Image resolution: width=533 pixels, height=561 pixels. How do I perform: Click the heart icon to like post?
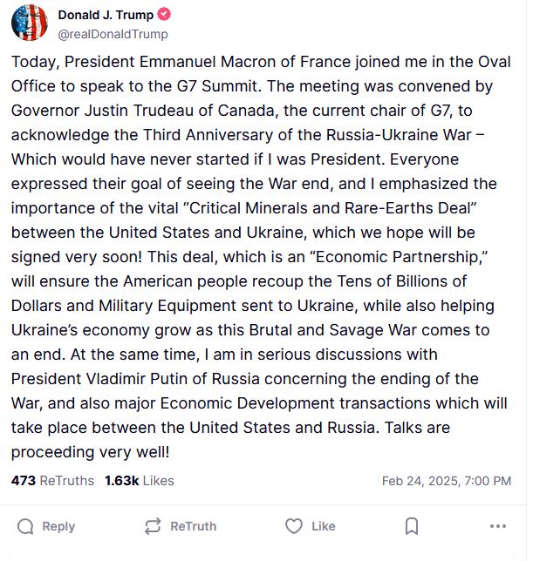(294, 526)
